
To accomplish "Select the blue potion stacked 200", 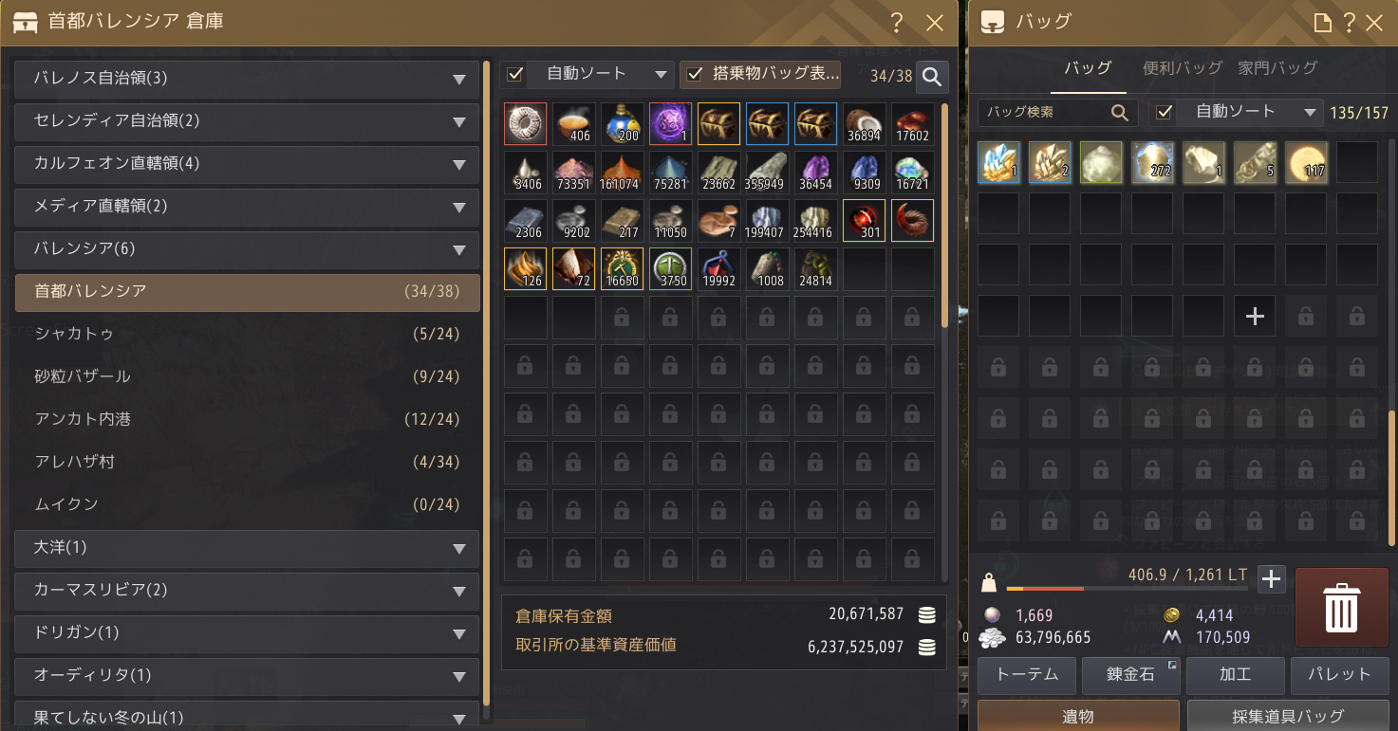I will pyautogui.click(x=623, y=124).
